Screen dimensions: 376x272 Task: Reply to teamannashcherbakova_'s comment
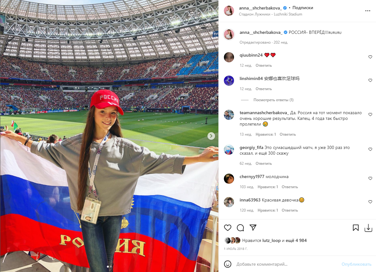(287, 134)
